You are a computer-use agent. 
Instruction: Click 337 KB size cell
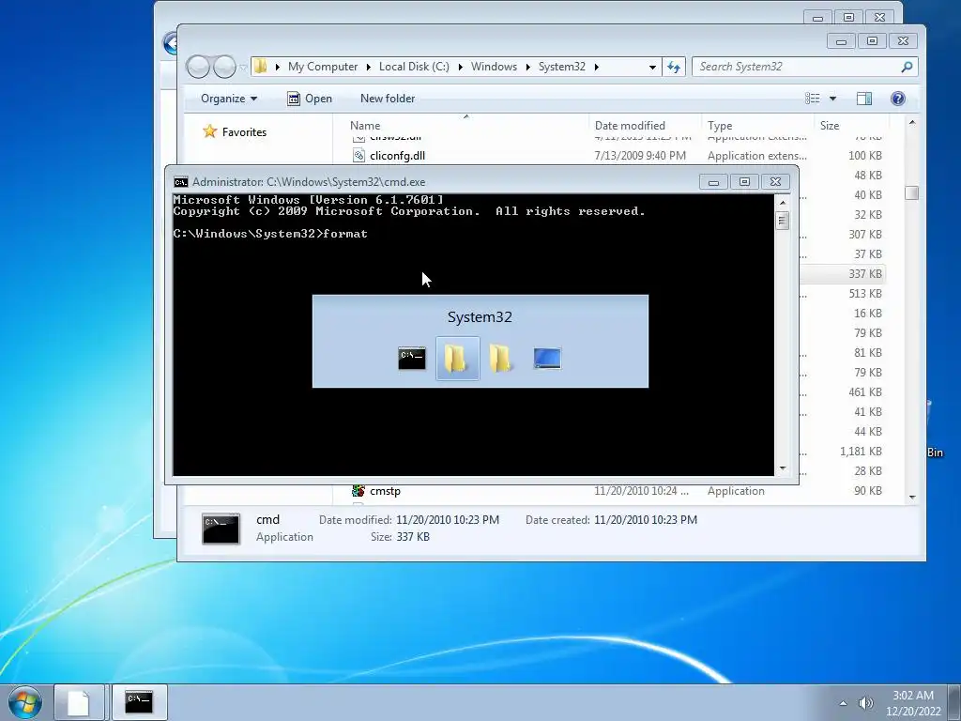tap(864, 274)
